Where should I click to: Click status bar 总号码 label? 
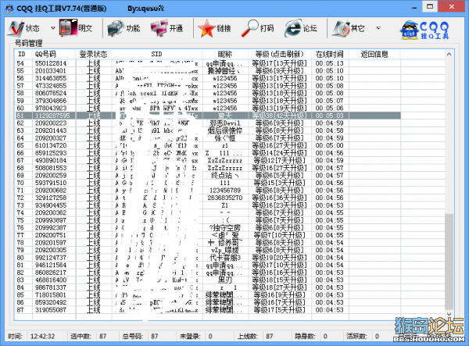(x=133, y=337)
